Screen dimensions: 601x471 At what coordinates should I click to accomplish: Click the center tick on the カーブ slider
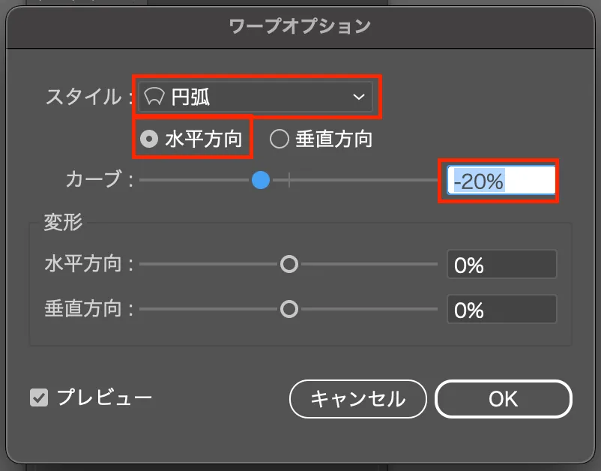click(x=289, y=180)
